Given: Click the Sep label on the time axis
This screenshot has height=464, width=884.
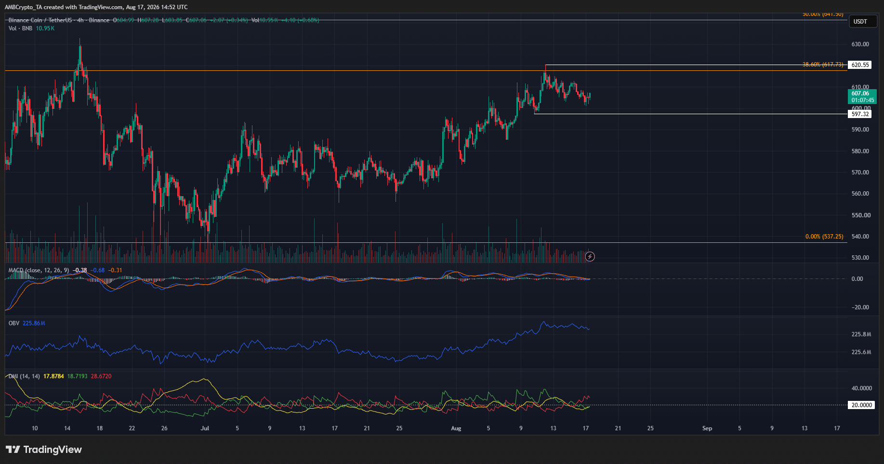Looking at the screenshot, I should 707,428.
